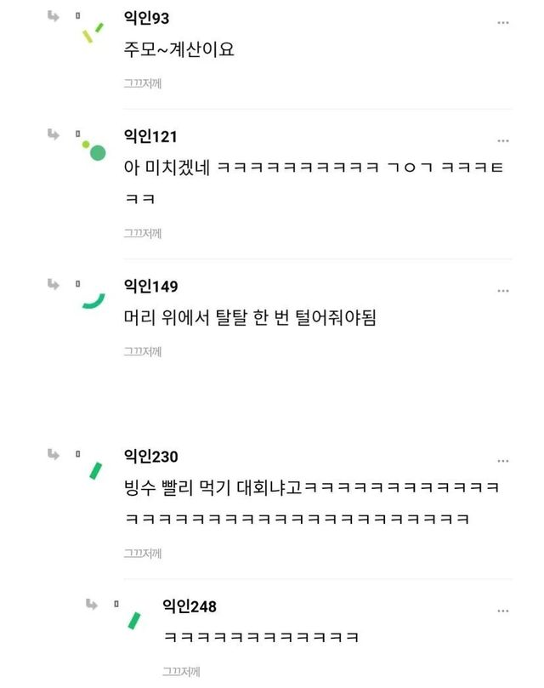Click 익인149's green curved avatar

click(93, 301)
